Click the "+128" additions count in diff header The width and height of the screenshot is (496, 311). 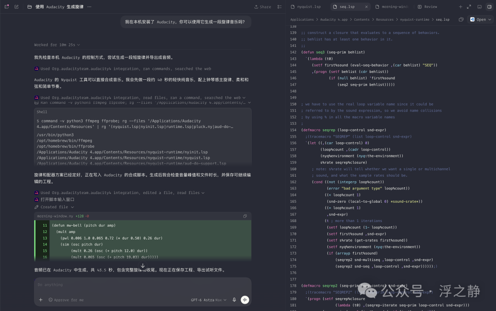(80, 216)
